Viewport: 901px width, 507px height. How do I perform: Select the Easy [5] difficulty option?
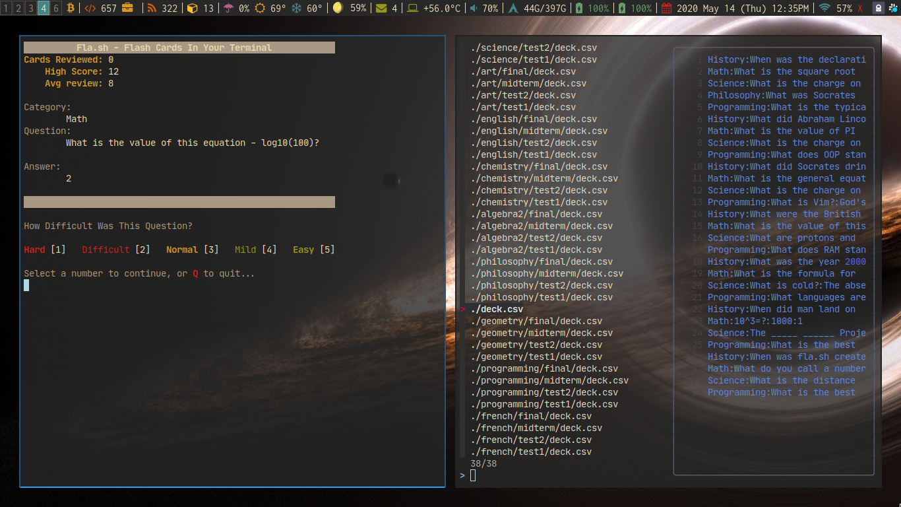pyautogui.click(x=314, y=250)
